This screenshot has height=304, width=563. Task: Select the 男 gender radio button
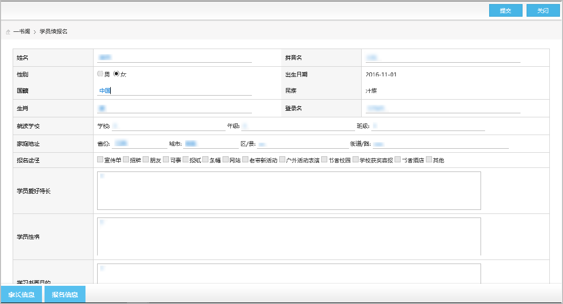point(100,74)
